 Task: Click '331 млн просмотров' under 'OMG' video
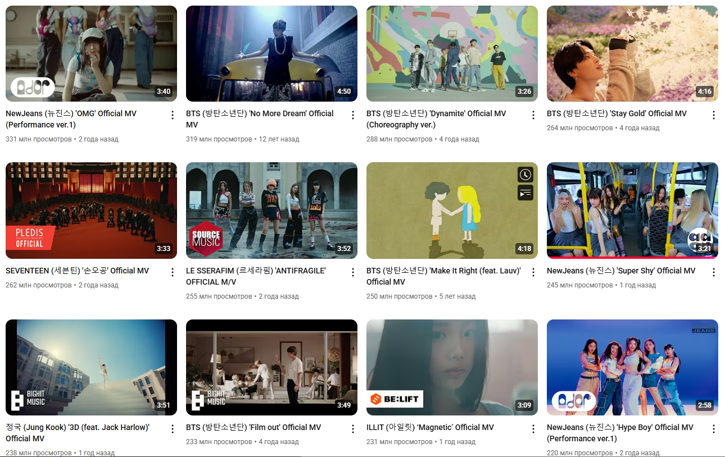(39, 139)
